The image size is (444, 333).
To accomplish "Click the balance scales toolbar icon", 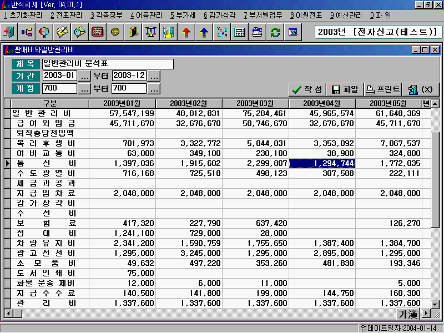I will 150,32.
